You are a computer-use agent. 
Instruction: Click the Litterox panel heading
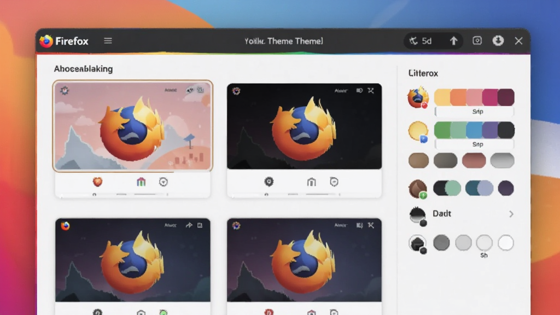tap(423, 73)
